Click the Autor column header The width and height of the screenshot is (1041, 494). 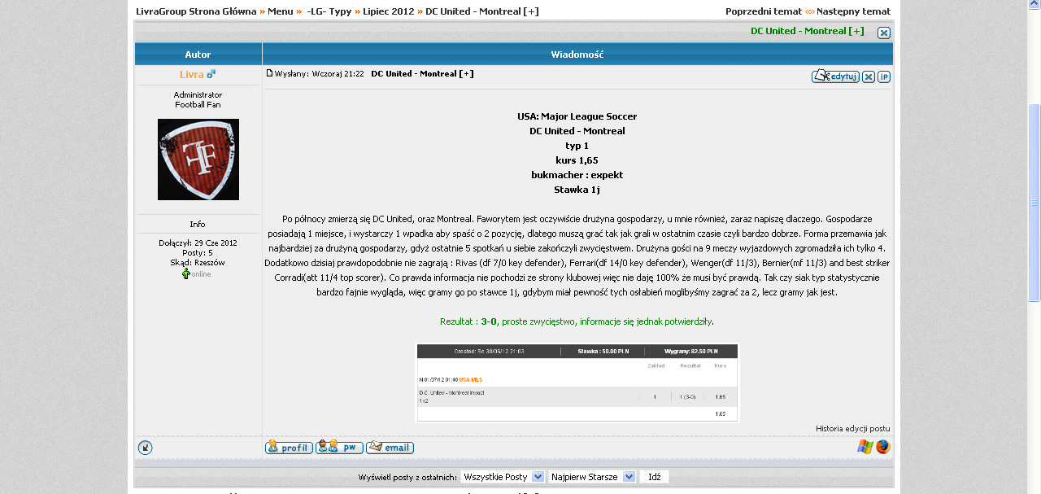coord(198,55)
